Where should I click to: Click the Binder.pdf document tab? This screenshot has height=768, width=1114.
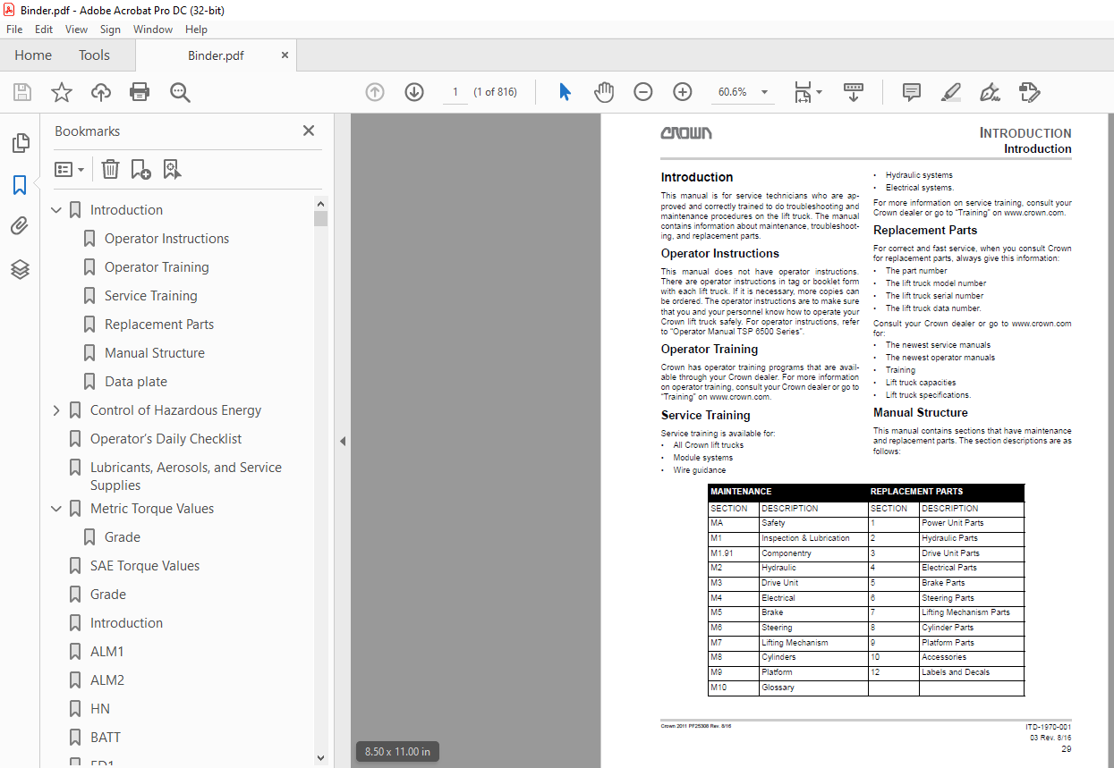click(x=216, y=55)
